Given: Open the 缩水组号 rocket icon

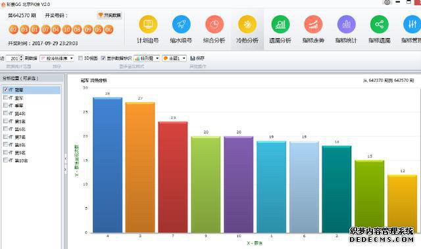Looking at the screenshot, I should [x=182, y=24].
